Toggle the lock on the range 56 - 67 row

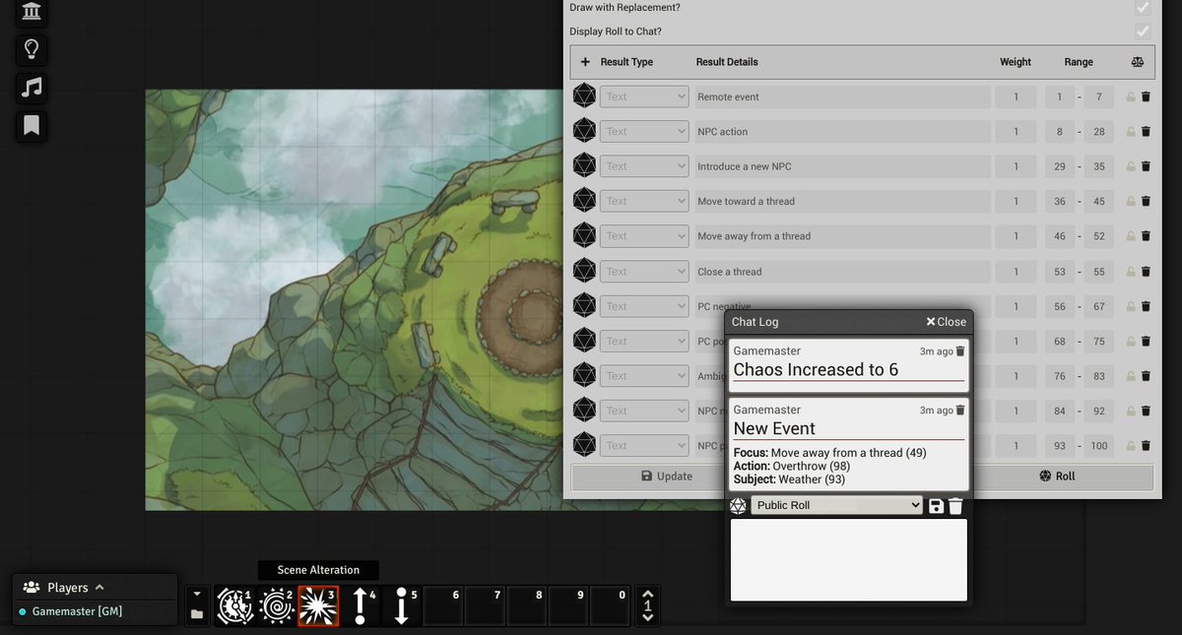[1131, 306]
